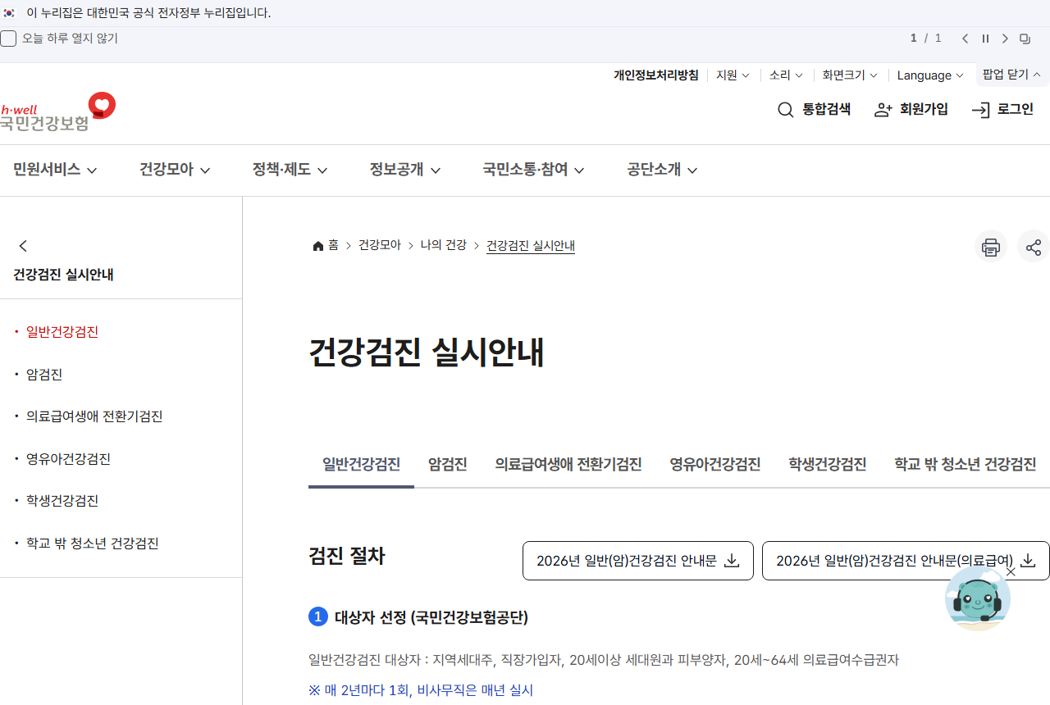1050x705 pixels.
Task: Expand the 정보공개 menu
Action: point(405,170)
